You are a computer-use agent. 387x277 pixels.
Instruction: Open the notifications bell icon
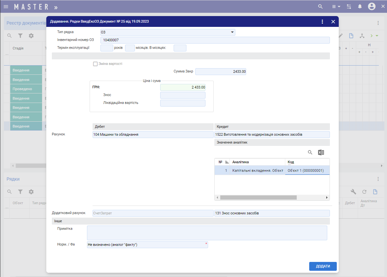tap(360, 7)
